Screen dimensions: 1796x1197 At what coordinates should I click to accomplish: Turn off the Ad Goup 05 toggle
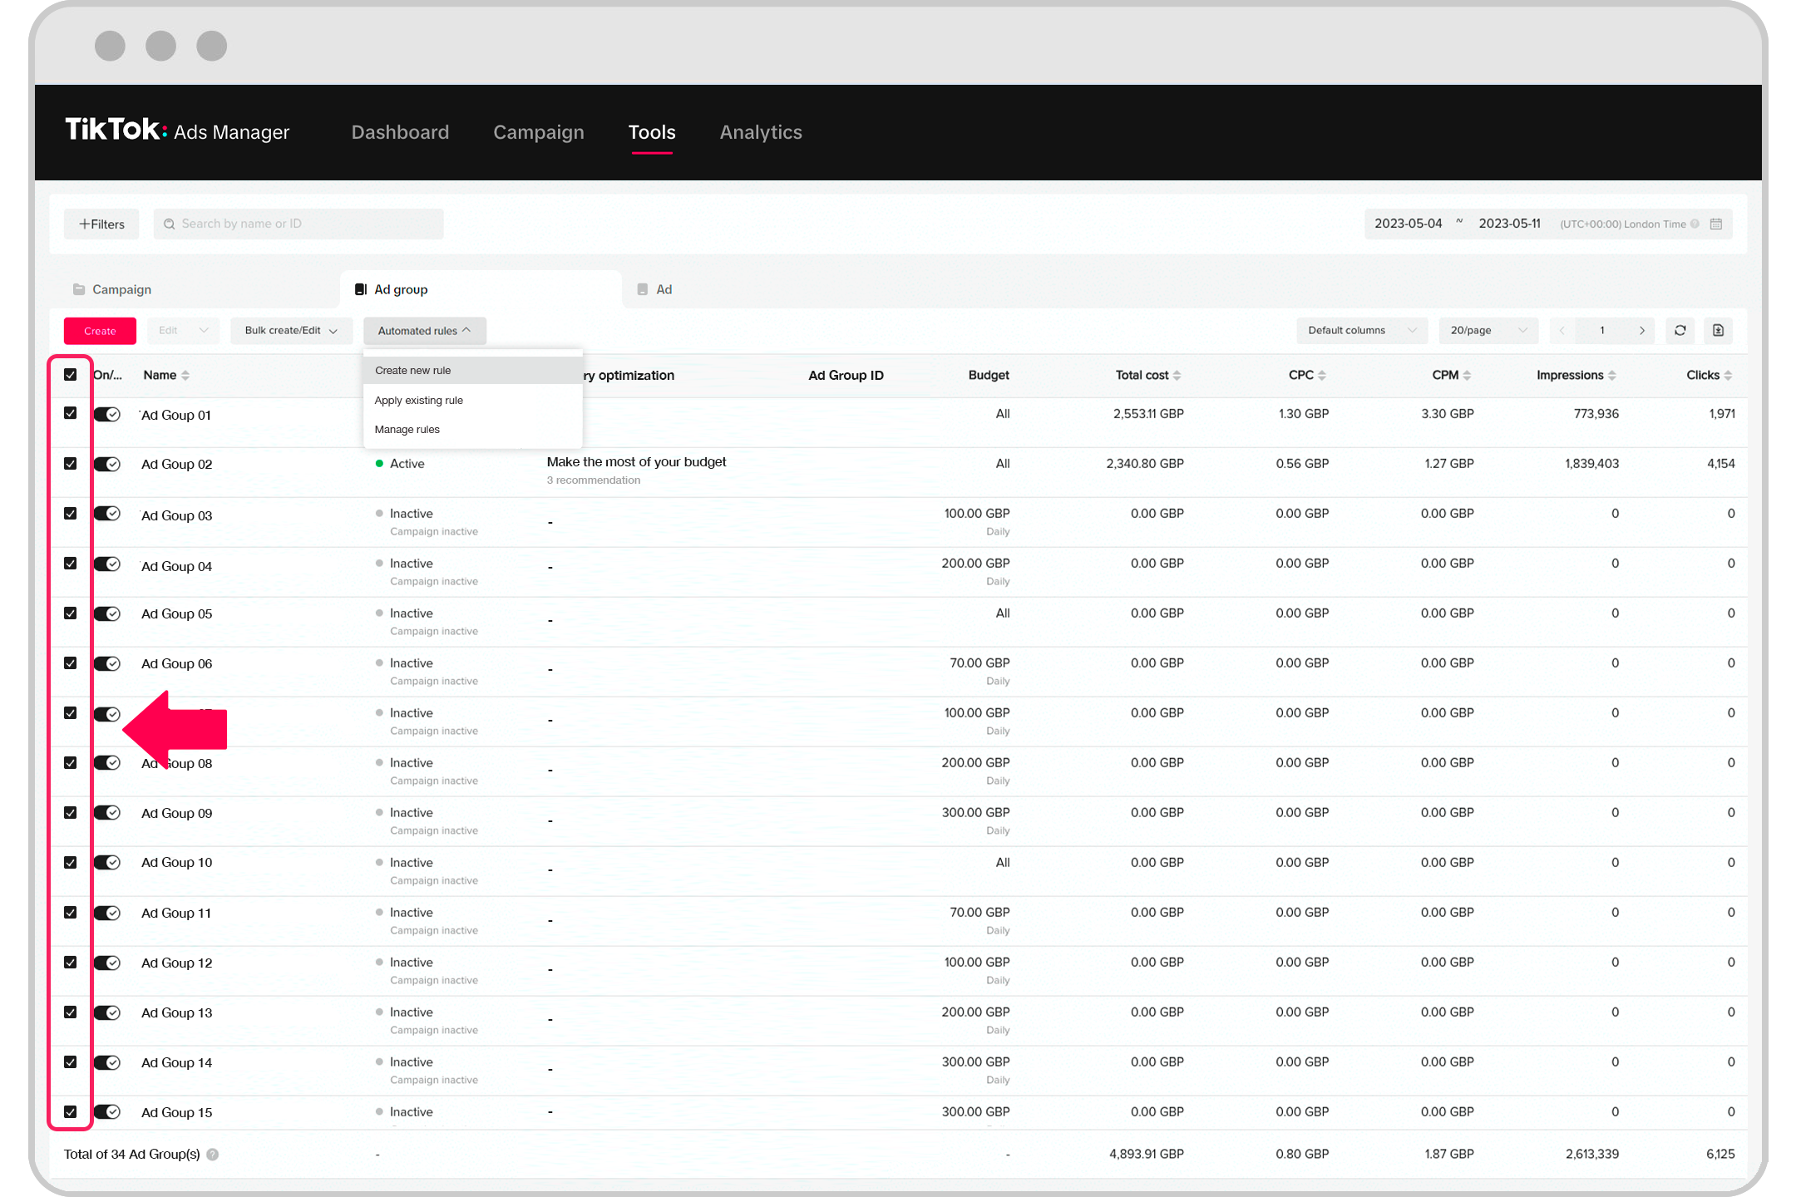(107, 614)
